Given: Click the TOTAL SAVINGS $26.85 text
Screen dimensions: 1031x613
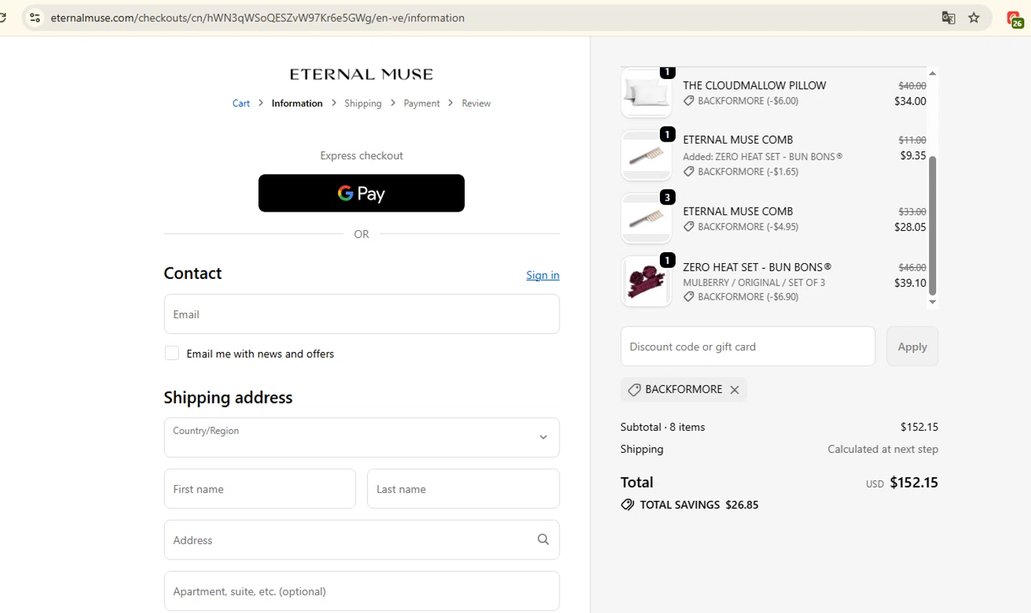Looking at the screenshot, I should (699, 504).
